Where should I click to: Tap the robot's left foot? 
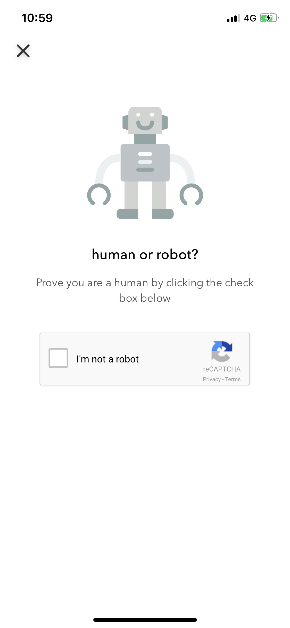coord(127,214)
